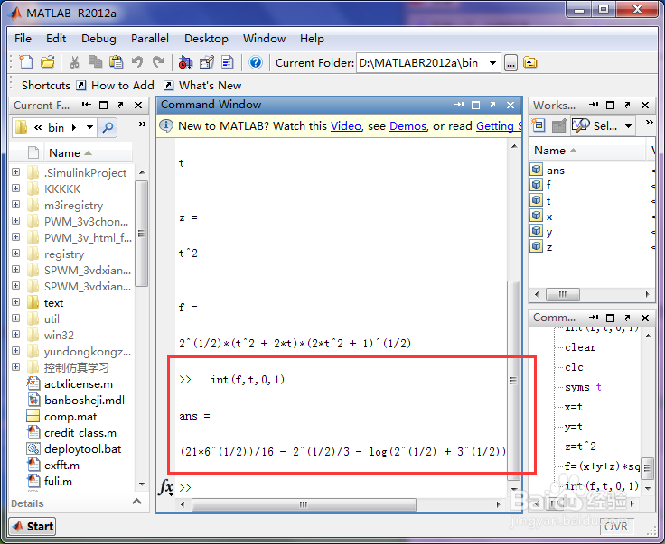Click the Getting Started link

(x=499, y=126)
